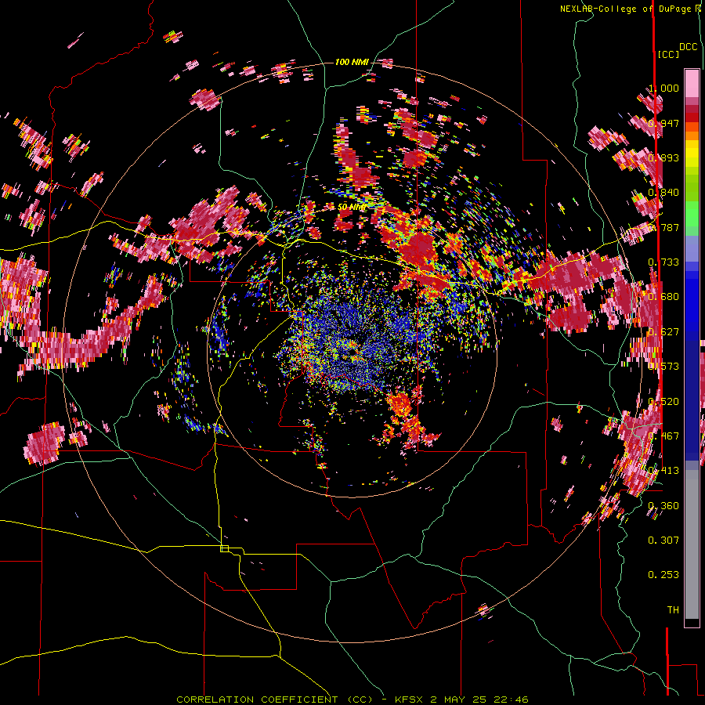Select the 0.413 legend value
The height and width of the screenshot is (705, 705).
(663, 471)
